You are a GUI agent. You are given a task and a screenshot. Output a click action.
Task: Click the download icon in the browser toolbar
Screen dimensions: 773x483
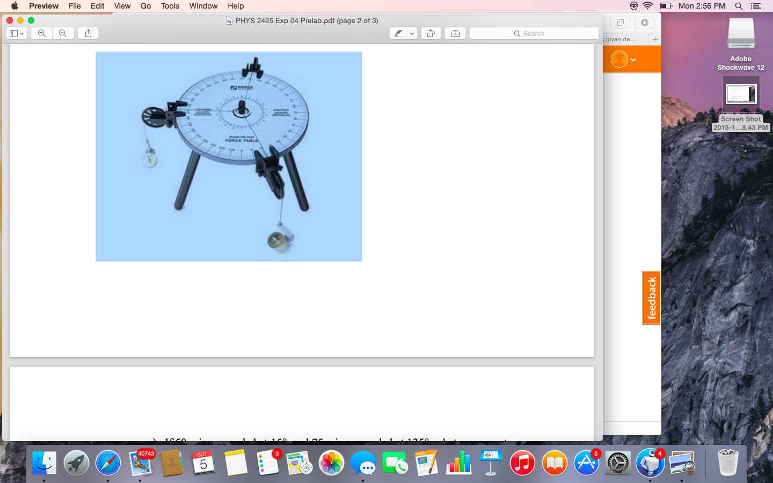(644, 23)
